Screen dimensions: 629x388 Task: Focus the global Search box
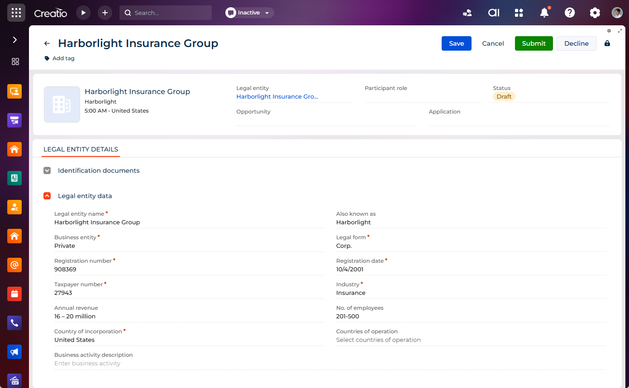click(166, 13)
